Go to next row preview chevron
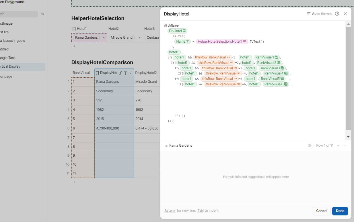The width and height of the screenshot is (354, 222). pyautogui.click(x=338, y=146)
